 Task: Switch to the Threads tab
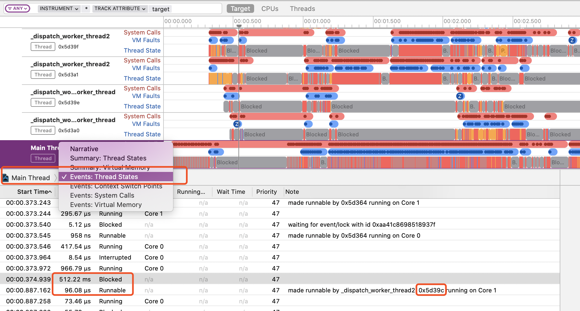[x=302, y=9]
